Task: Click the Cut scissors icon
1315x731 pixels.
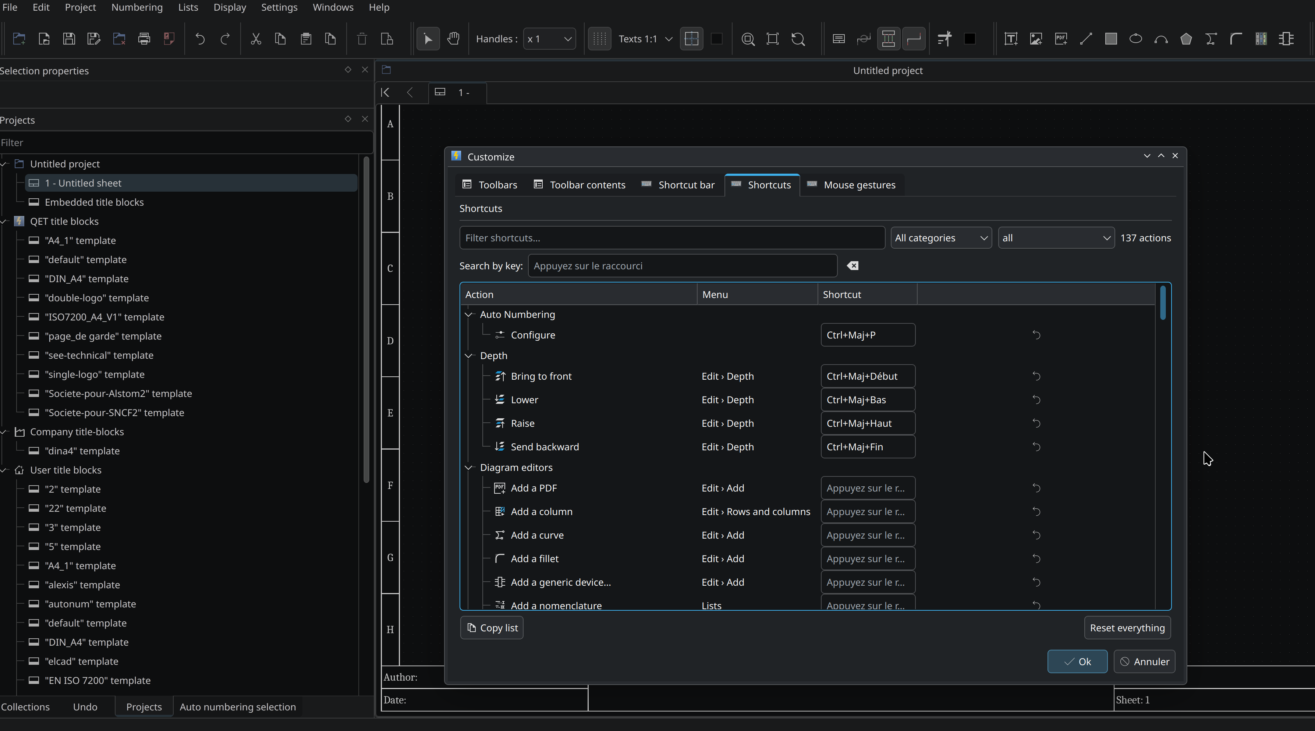Action: click(x=256, y=39)
